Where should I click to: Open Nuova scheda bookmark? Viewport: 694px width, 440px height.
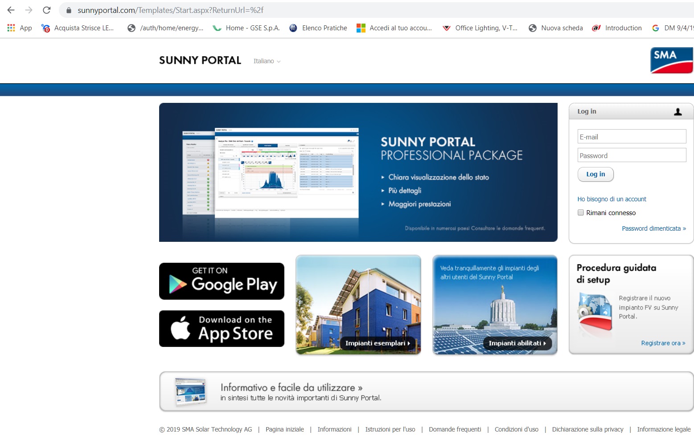point(556,28)
